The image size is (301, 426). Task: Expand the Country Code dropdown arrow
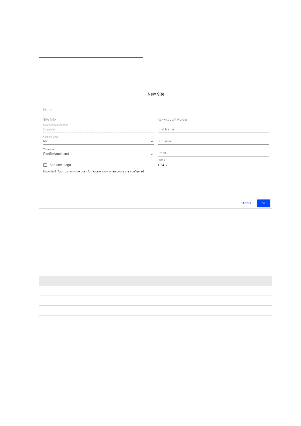(x=152, y=142)
